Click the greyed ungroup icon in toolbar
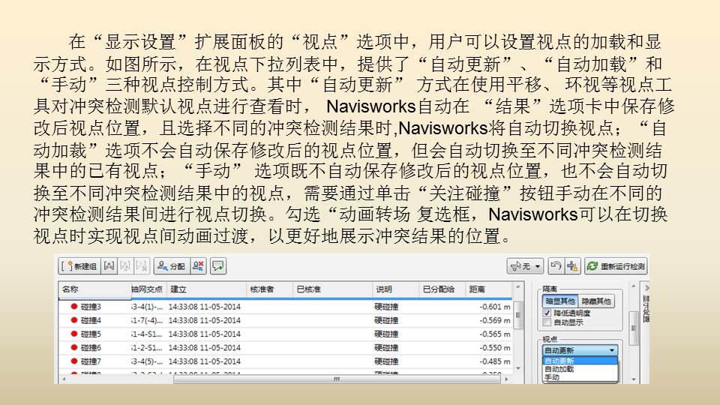The image size is (720, 405). point(125,266)
